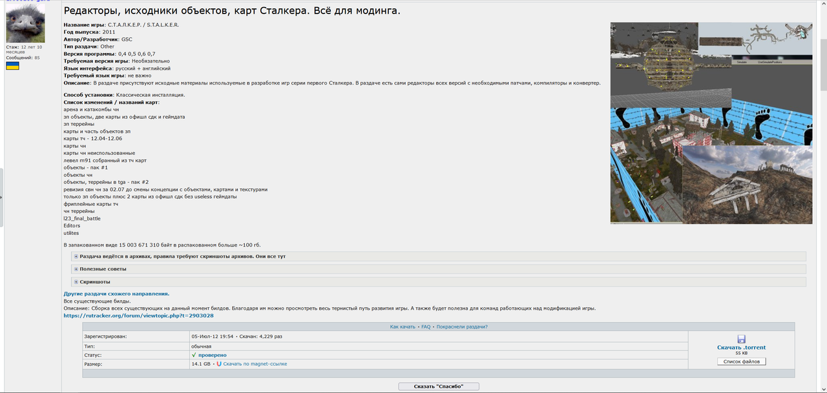The image size is (827, 393).
Task: Click "зп террейны" list row
Action: pos(79,124)
